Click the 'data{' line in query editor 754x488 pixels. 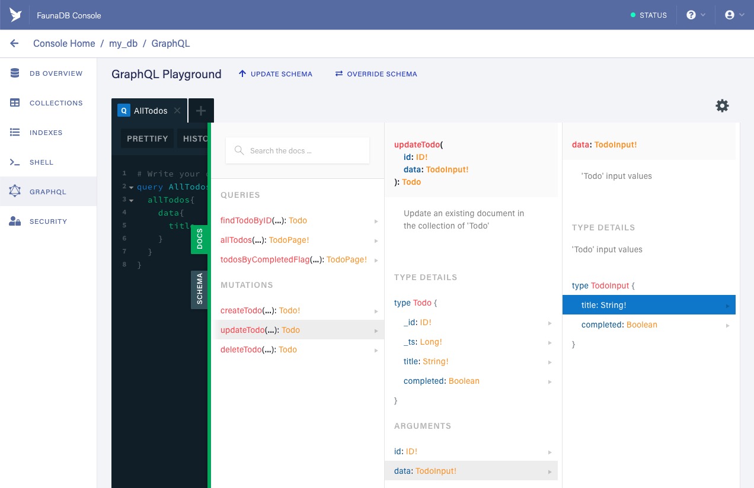coord(172,213)
